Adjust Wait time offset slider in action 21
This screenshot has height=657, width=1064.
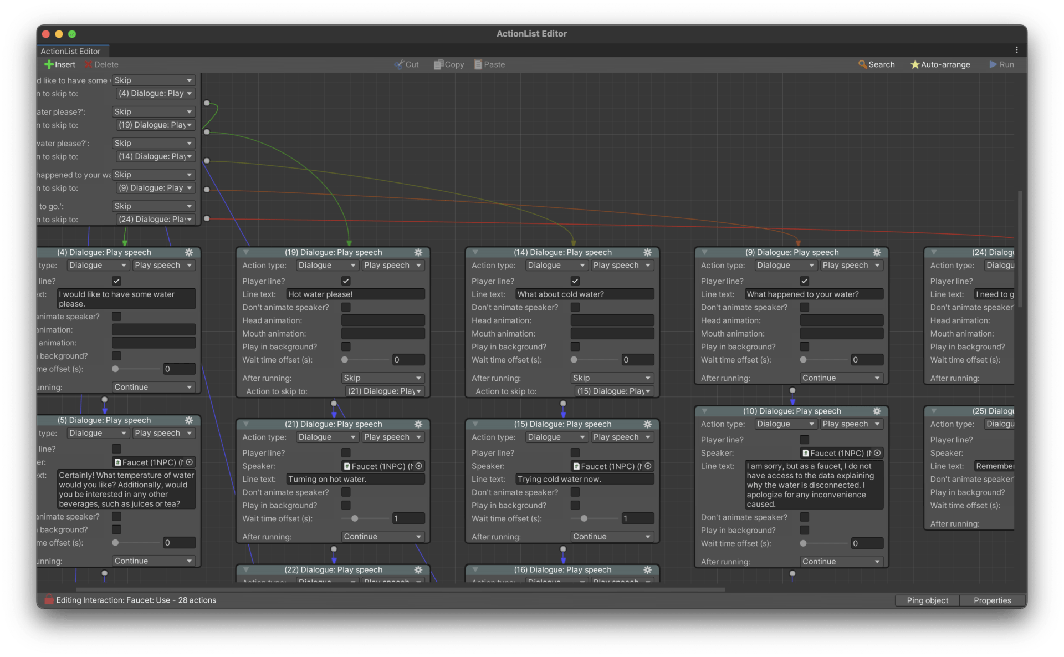click(355, 518)
